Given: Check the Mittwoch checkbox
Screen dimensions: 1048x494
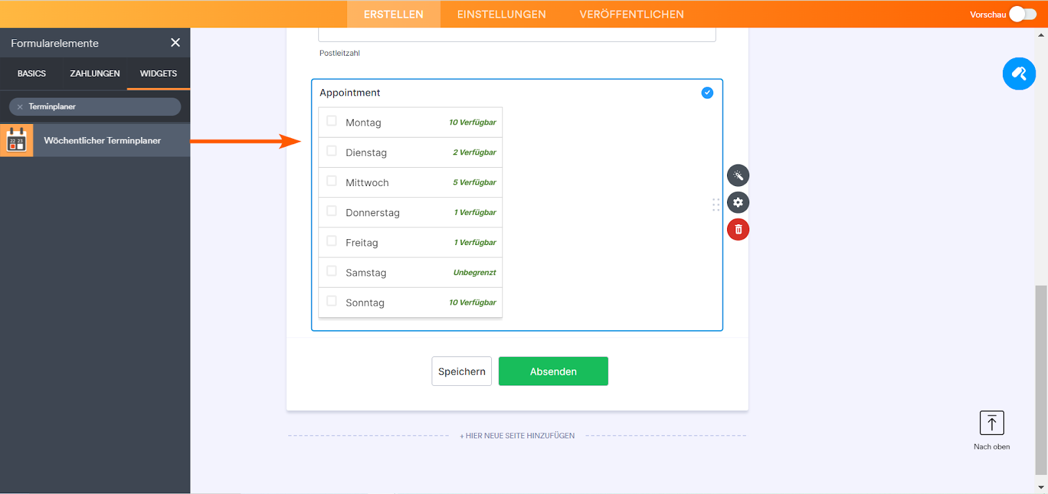Looking at the screenshot, I should [x=331, y=181].
